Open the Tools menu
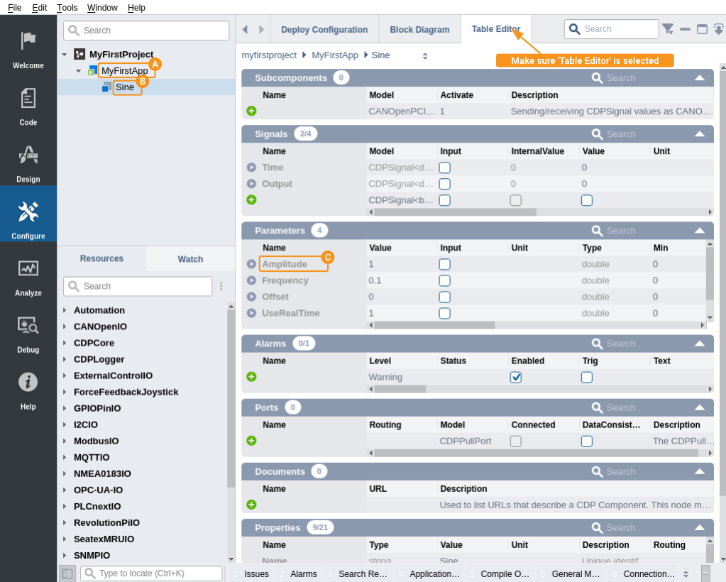The image size is (726, 582). point(67,7)
